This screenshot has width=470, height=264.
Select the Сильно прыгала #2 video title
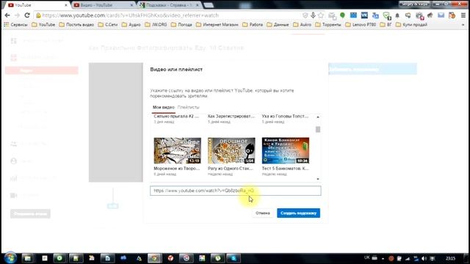(176, 116)
